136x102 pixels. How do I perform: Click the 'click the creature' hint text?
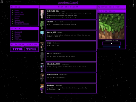[13, 2]
